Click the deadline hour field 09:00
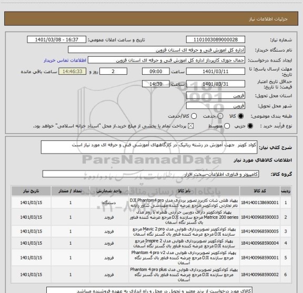The width and height of the screenshot is (303, 293). (156, 72)
